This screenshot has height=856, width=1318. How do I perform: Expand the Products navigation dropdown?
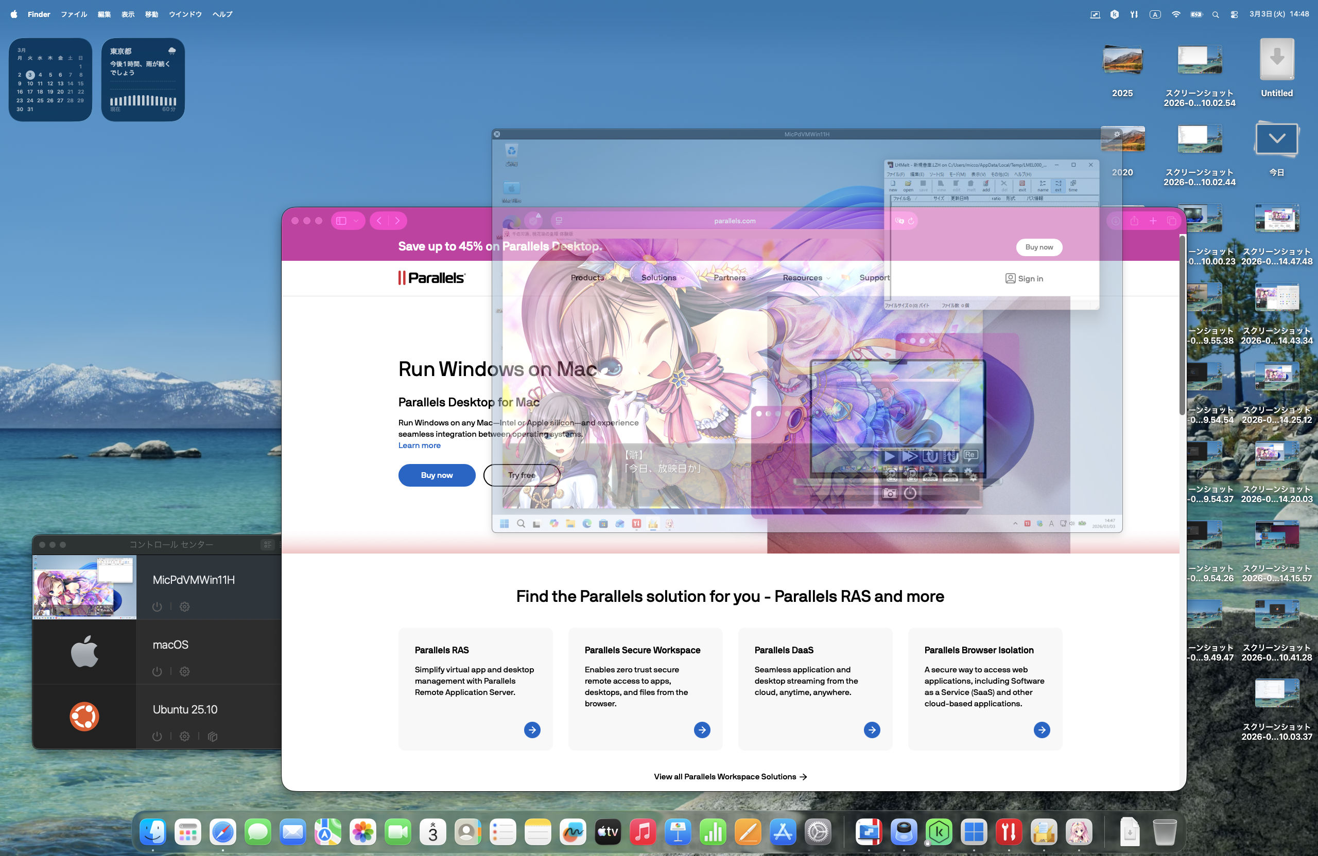[587, 278]
